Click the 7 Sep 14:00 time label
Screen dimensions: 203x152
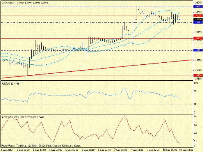point(137,150)
